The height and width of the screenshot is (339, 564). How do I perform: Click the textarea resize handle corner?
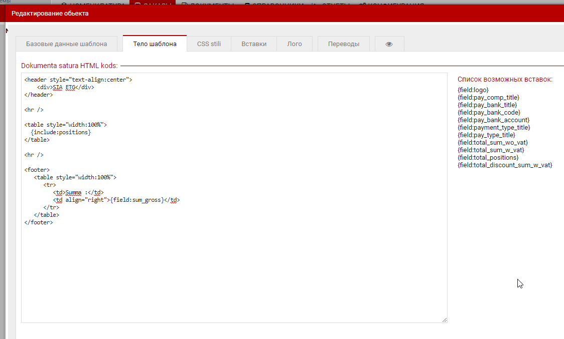pos(444,319)
